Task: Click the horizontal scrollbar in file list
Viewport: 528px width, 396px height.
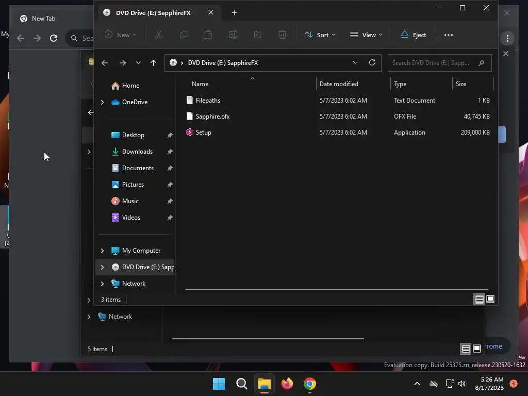Action: coord(336,289)
